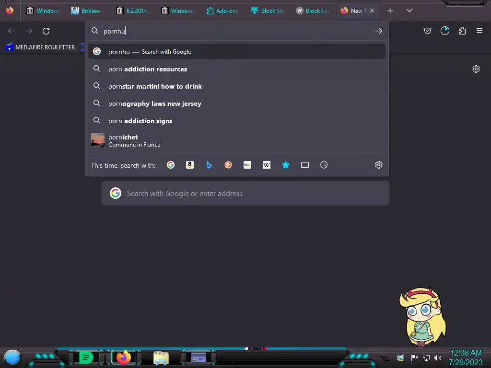Screen dimensions: 491x368
Task: Reload the page with the refresh icon
Action: (46, 31)
